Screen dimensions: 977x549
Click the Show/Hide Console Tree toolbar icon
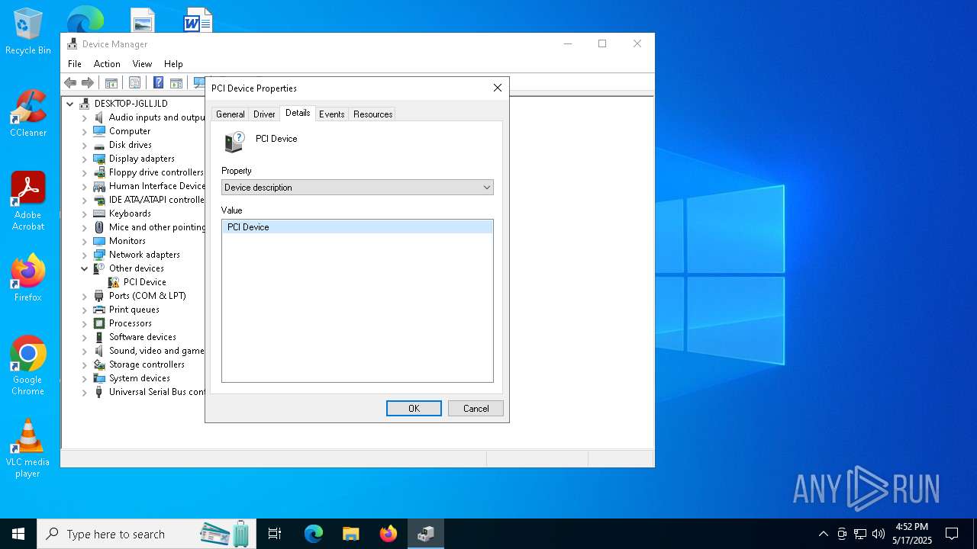(111, 83)
